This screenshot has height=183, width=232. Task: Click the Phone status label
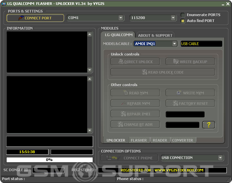[130, 179]
